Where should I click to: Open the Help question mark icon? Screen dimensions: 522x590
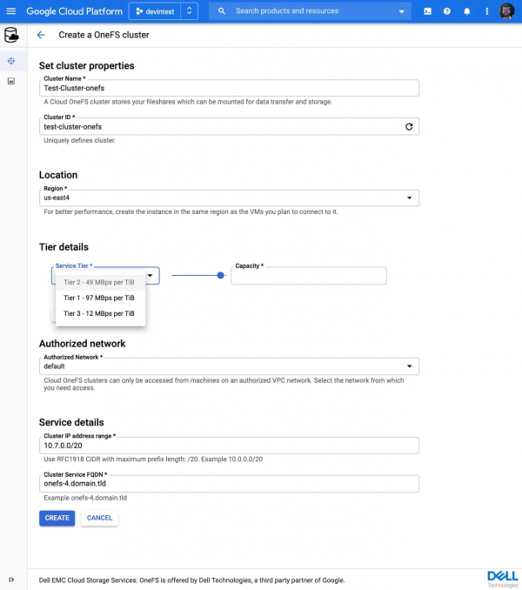[447, 11]
